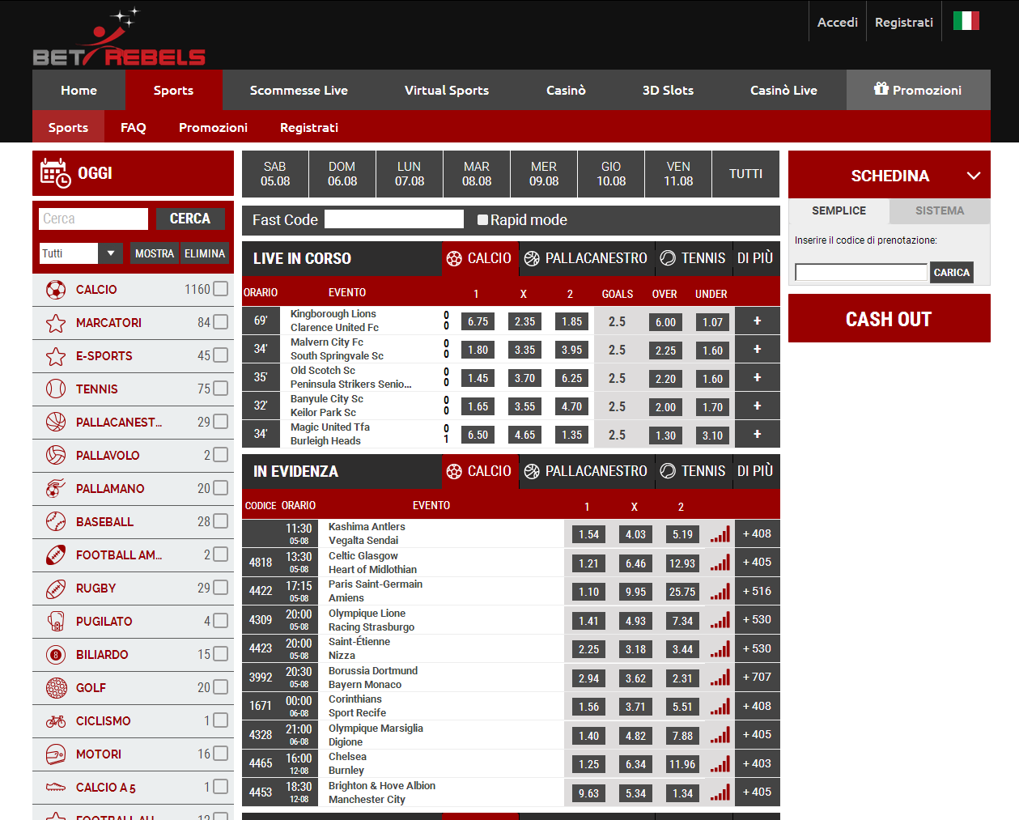Click the Pallacanestro basketball sidebar icon
Image resolution: width=1019 pixels, height=820 pixels.
56,423
